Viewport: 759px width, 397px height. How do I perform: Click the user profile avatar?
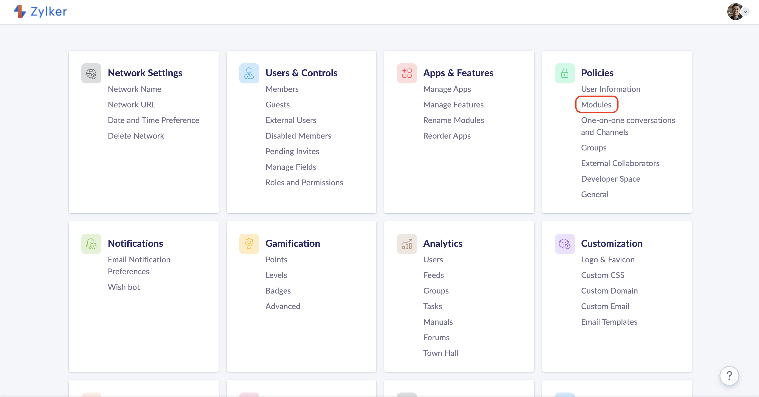point(734,12)
